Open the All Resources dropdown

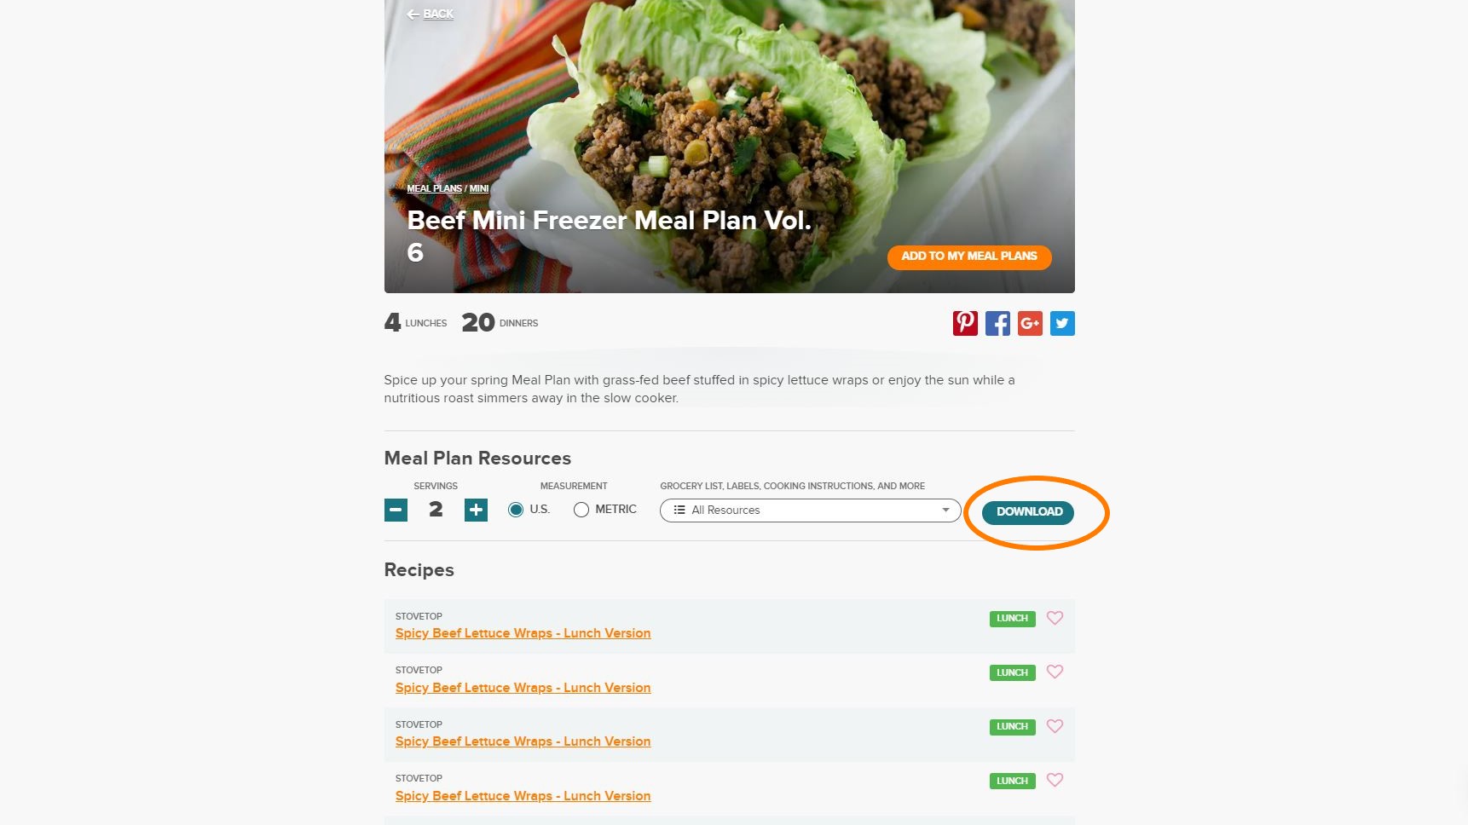coord(811,510)
